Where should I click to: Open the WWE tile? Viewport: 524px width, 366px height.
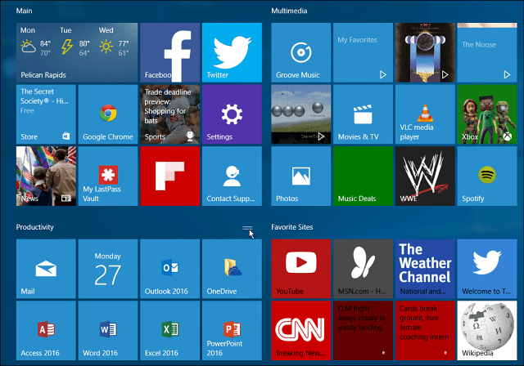[x=425, y=176]
